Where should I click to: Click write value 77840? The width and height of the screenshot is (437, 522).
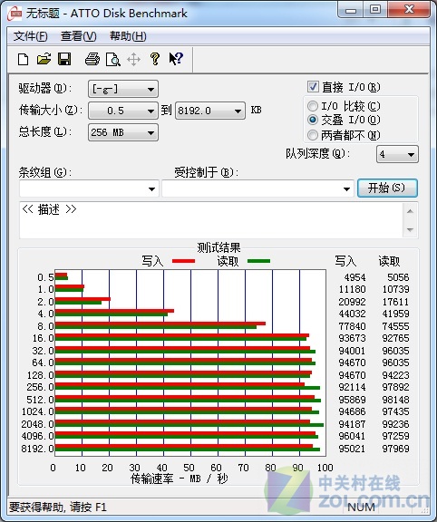point(352,326)
